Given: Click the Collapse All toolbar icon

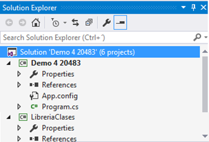Looking at the screenshot, I should click(x=89, y=23).
